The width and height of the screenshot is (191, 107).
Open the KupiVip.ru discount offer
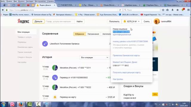pos(129,95)
